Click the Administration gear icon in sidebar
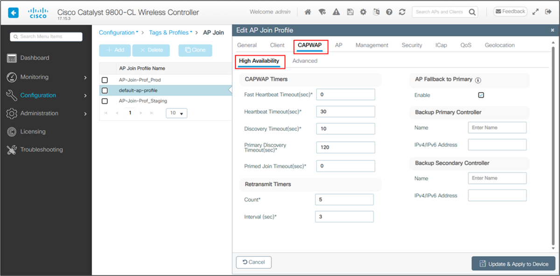The height and width of the screenshot is (276, 560). point(12,114)
